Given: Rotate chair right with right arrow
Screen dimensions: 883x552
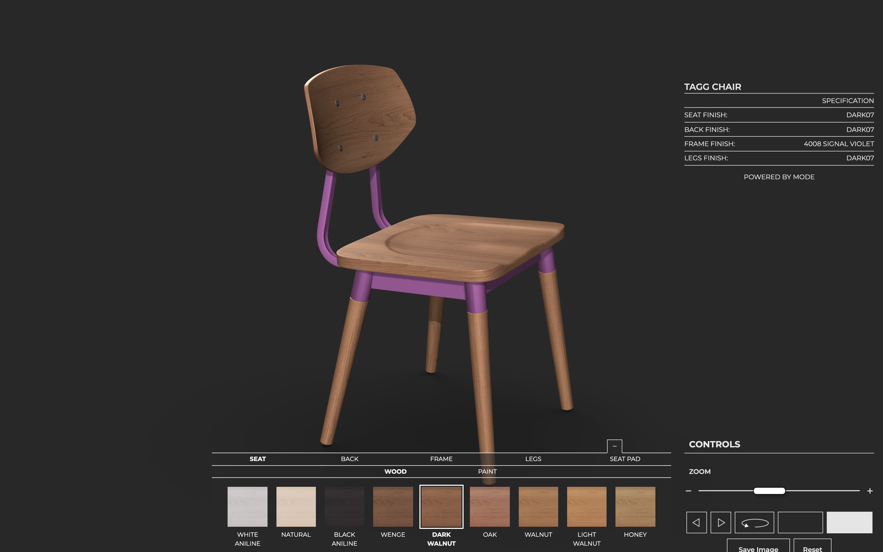Looking at the screenshot, I should point(721,523).
